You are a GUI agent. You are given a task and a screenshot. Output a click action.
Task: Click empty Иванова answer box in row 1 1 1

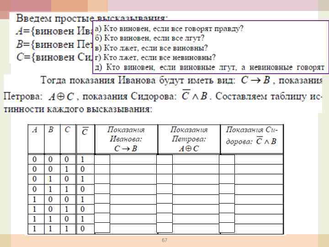[102, 228]
